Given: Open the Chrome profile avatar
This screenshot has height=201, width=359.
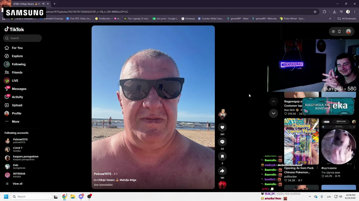Looking at the screenshot, I should (348, 12).
